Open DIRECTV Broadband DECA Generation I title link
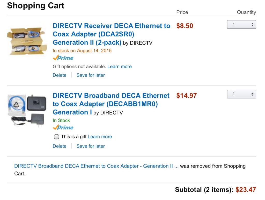Viewport: 265px width, 200px height. click(111, 104)
